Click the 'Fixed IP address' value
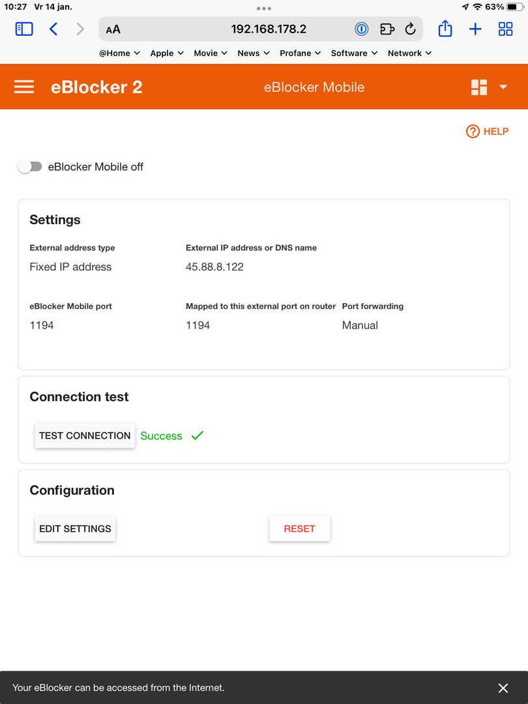Viewport: 528px width, 704px height. point(70,267)
